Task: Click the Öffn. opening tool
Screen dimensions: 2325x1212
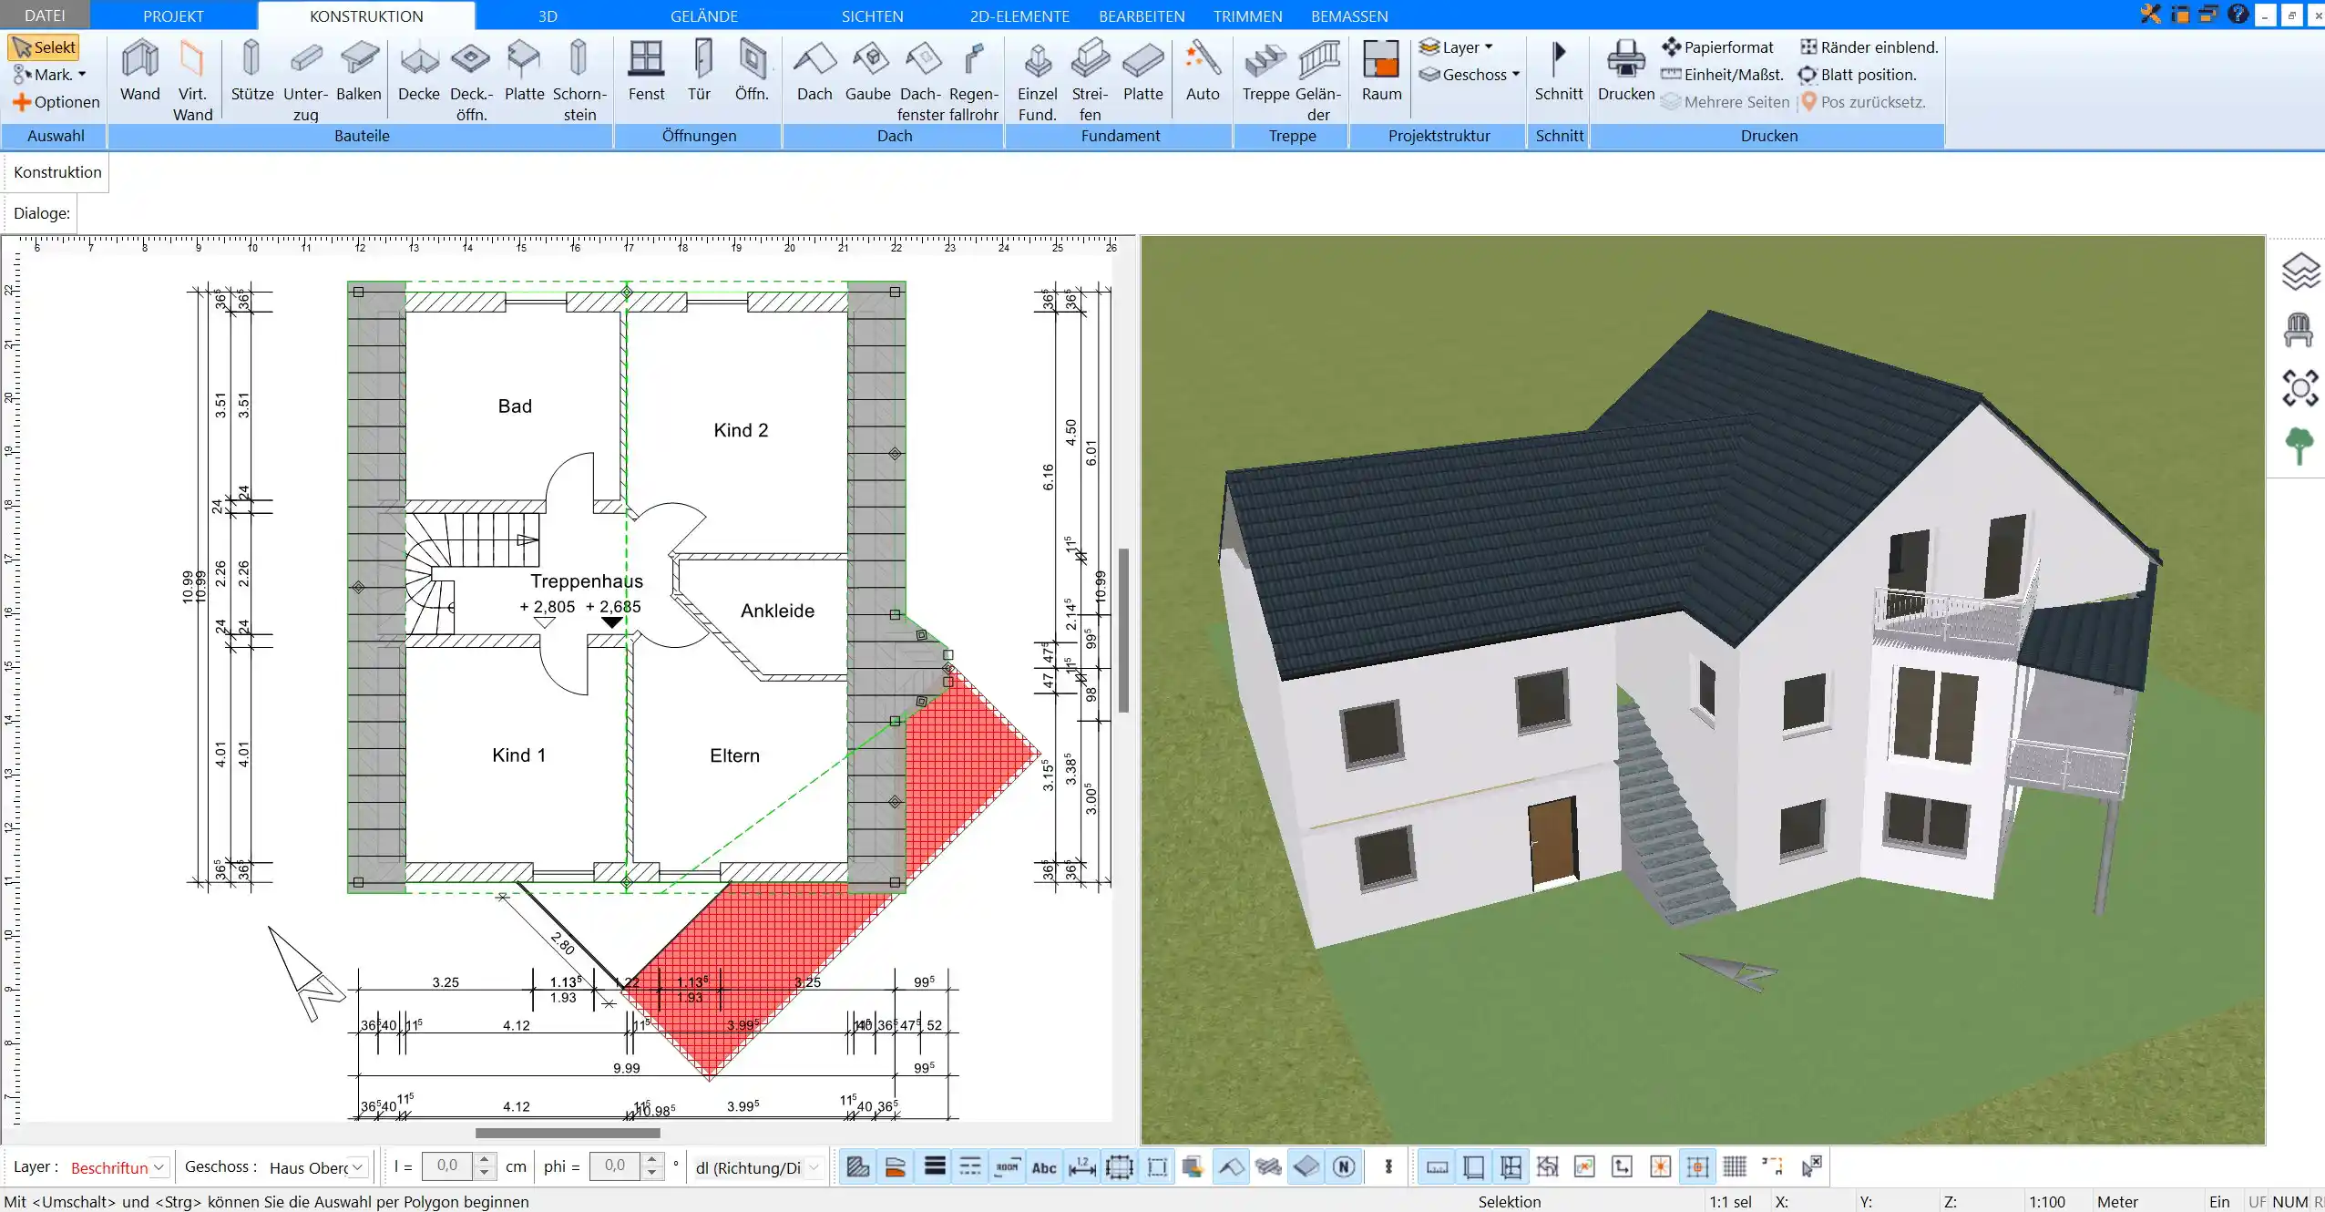Action: click(752, 72)
